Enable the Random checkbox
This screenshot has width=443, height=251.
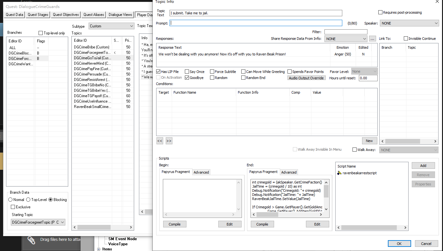212,78
